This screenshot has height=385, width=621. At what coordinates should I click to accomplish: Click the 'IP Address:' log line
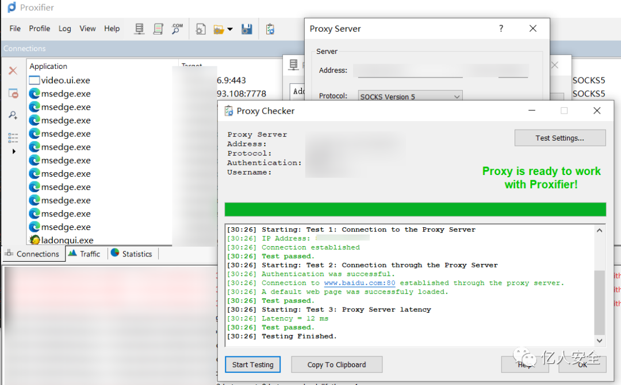(x=298, y=238)
